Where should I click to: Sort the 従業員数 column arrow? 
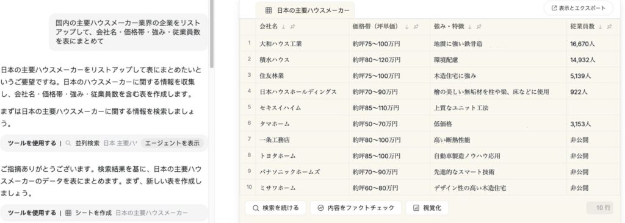point(601,27)
